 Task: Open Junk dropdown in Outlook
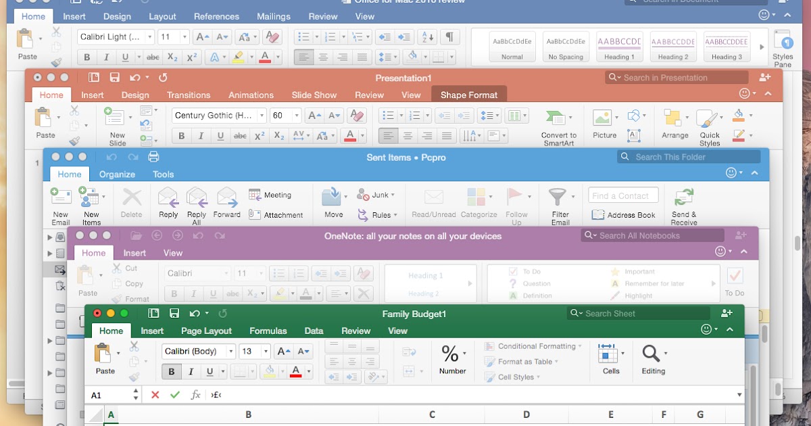(376, 195)
